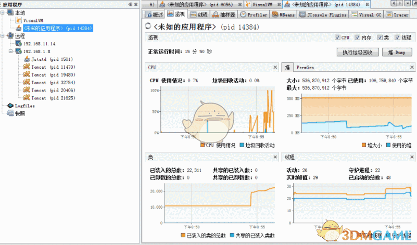Uncheck the 类 checkbox
Screen dimensions: 417x245
click(380, 37)
